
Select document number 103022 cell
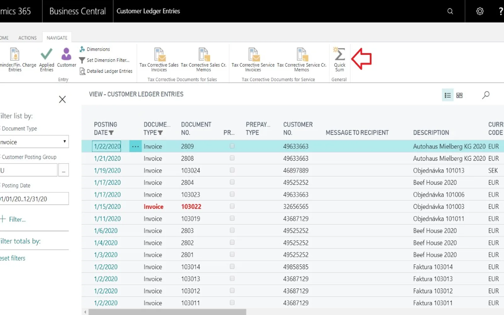[x=191, y=207]
